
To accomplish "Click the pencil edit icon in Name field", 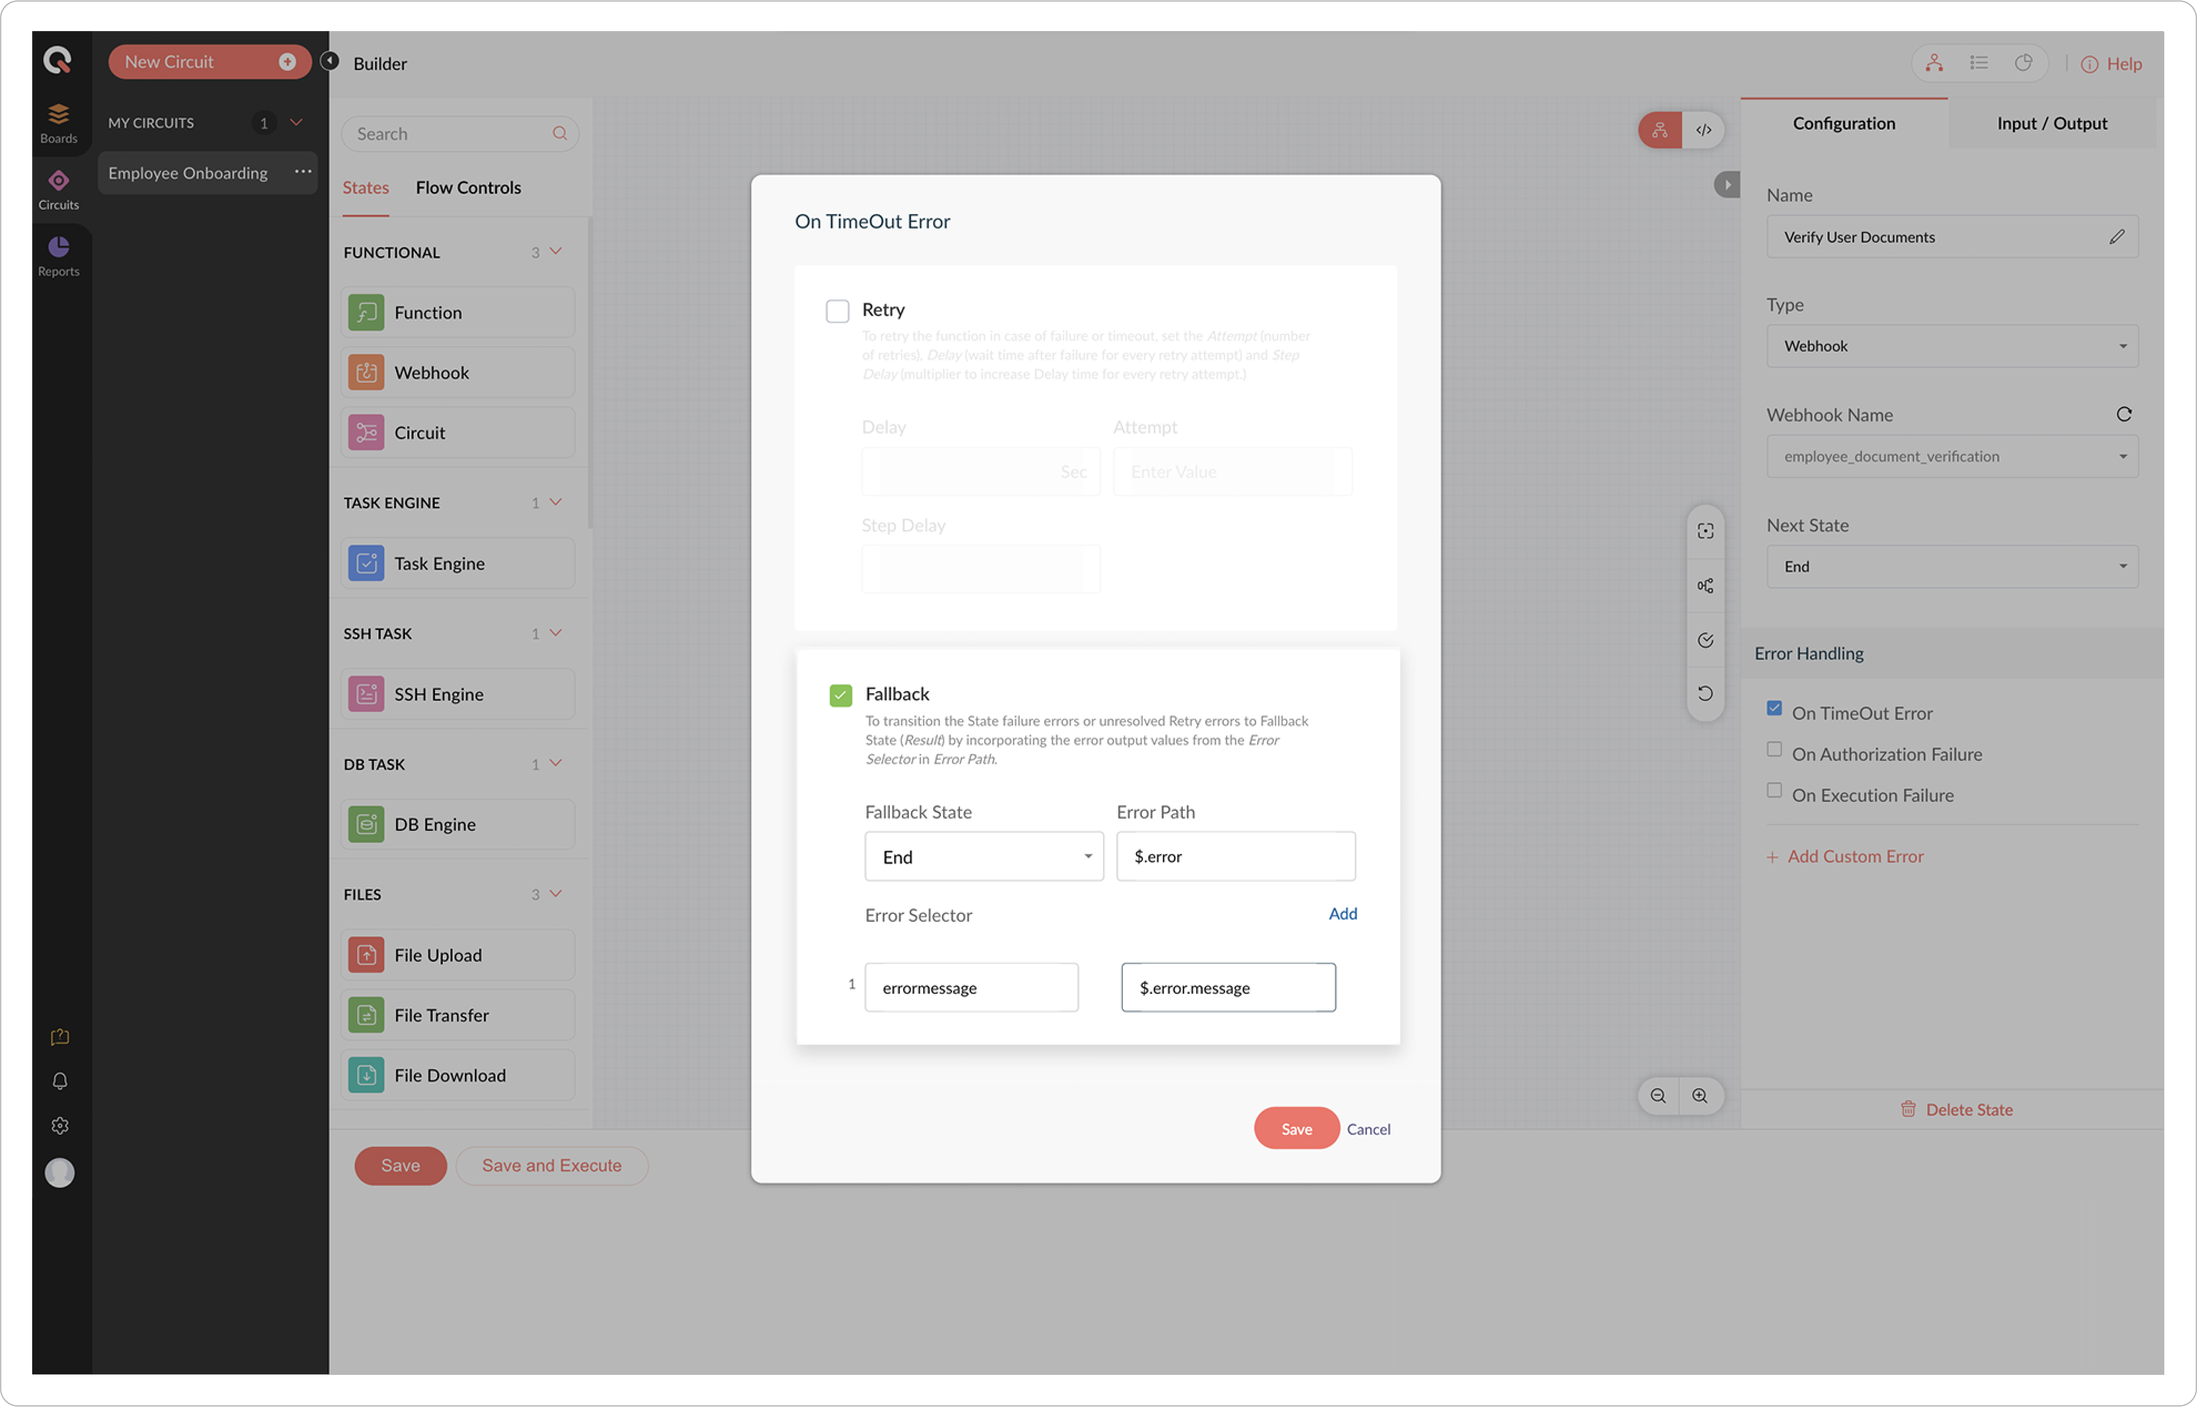I will tap(2117, 237).
